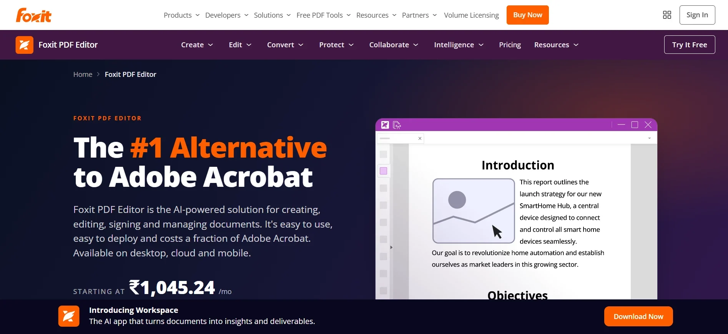
Task: Click the Try It Free button
Action: tap(690, 45)
